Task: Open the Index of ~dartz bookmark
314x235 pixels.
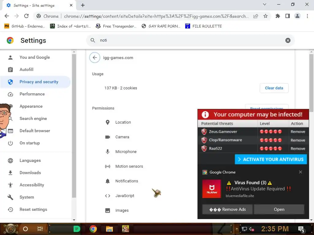Action: [x=70, y=26]
